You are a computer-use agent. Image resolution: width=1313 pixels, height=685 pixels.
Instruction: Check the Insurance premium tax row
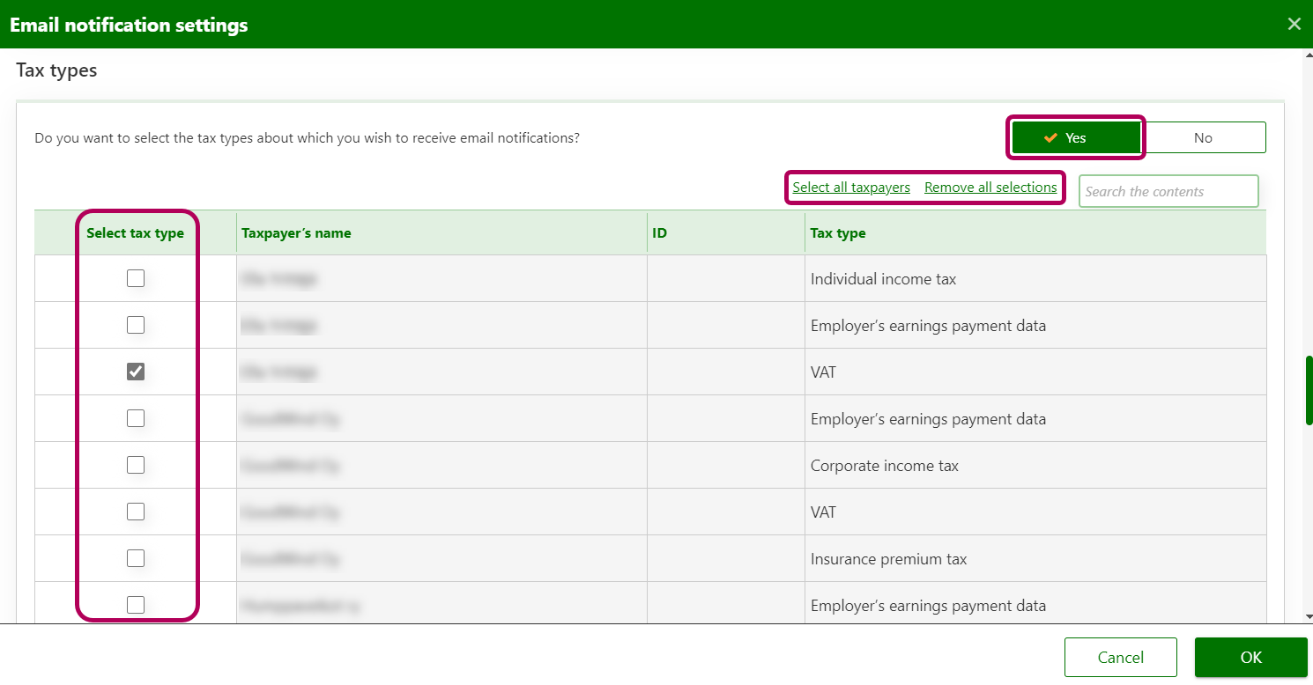[x=136, y=558]
